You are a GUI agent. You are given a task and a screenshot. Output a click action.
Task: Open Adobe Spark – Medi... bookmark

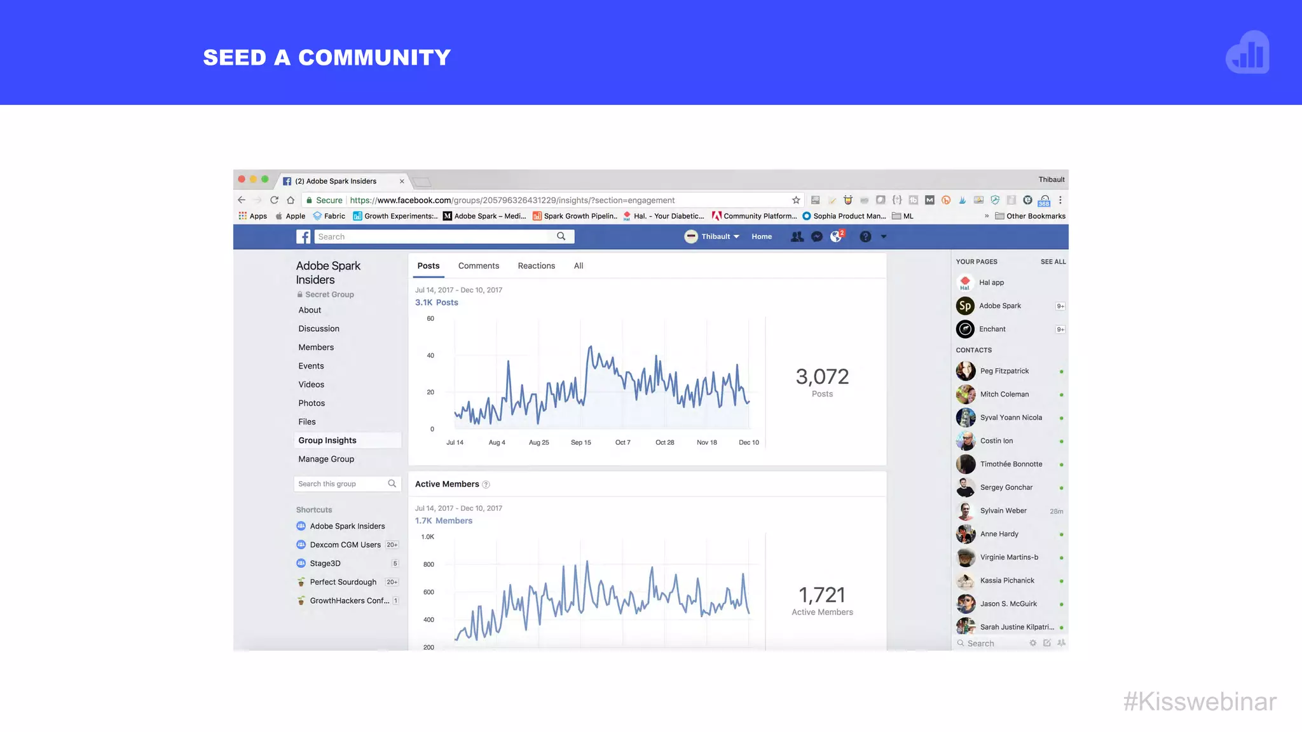tap(484, 216)
